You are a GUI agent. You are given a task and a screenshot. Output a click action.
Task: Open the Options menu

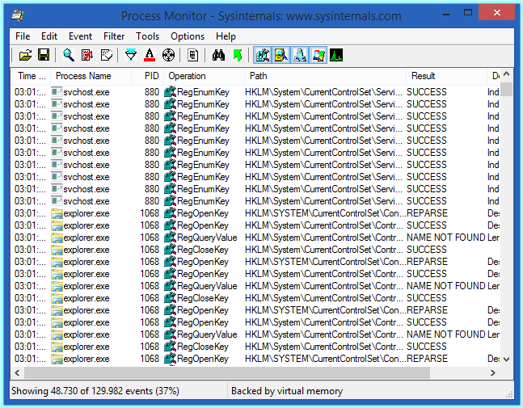click(188, 36)
